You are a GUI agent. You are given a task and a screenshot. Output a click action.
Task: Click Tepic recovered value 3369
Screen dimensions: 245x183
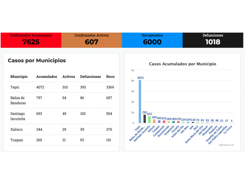point(110,87)
